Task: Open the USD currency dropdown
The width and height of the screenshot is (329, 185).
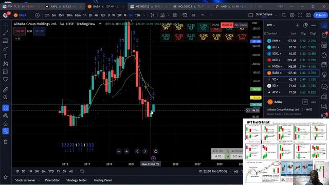Action: 256,23
